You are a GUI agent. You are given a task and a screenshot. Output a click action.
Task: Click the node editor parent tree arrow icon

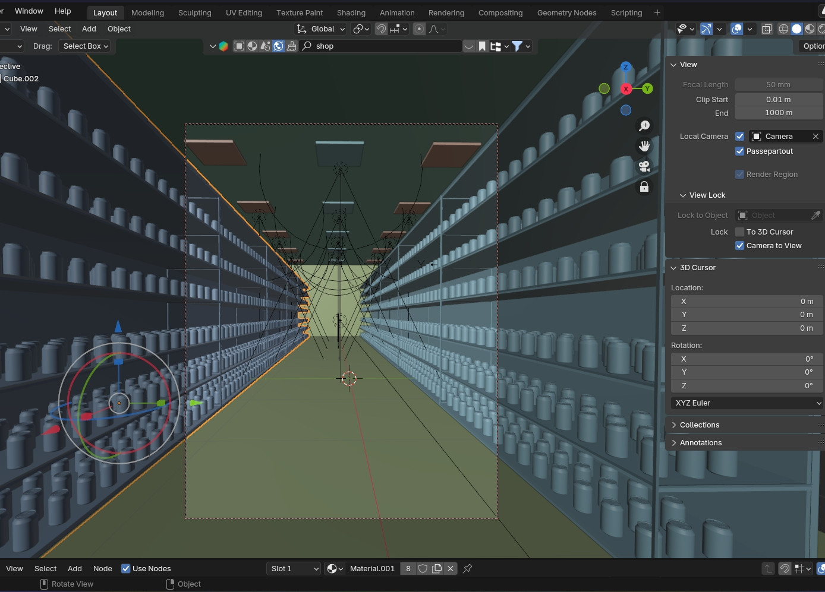tap(768, 568)
